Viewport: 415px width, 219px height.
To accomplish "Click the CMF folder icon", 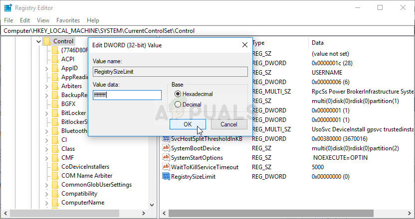I will pos(55,158).
